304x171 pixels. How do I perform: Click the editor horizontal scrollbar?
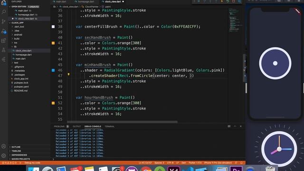click(122, 122)
